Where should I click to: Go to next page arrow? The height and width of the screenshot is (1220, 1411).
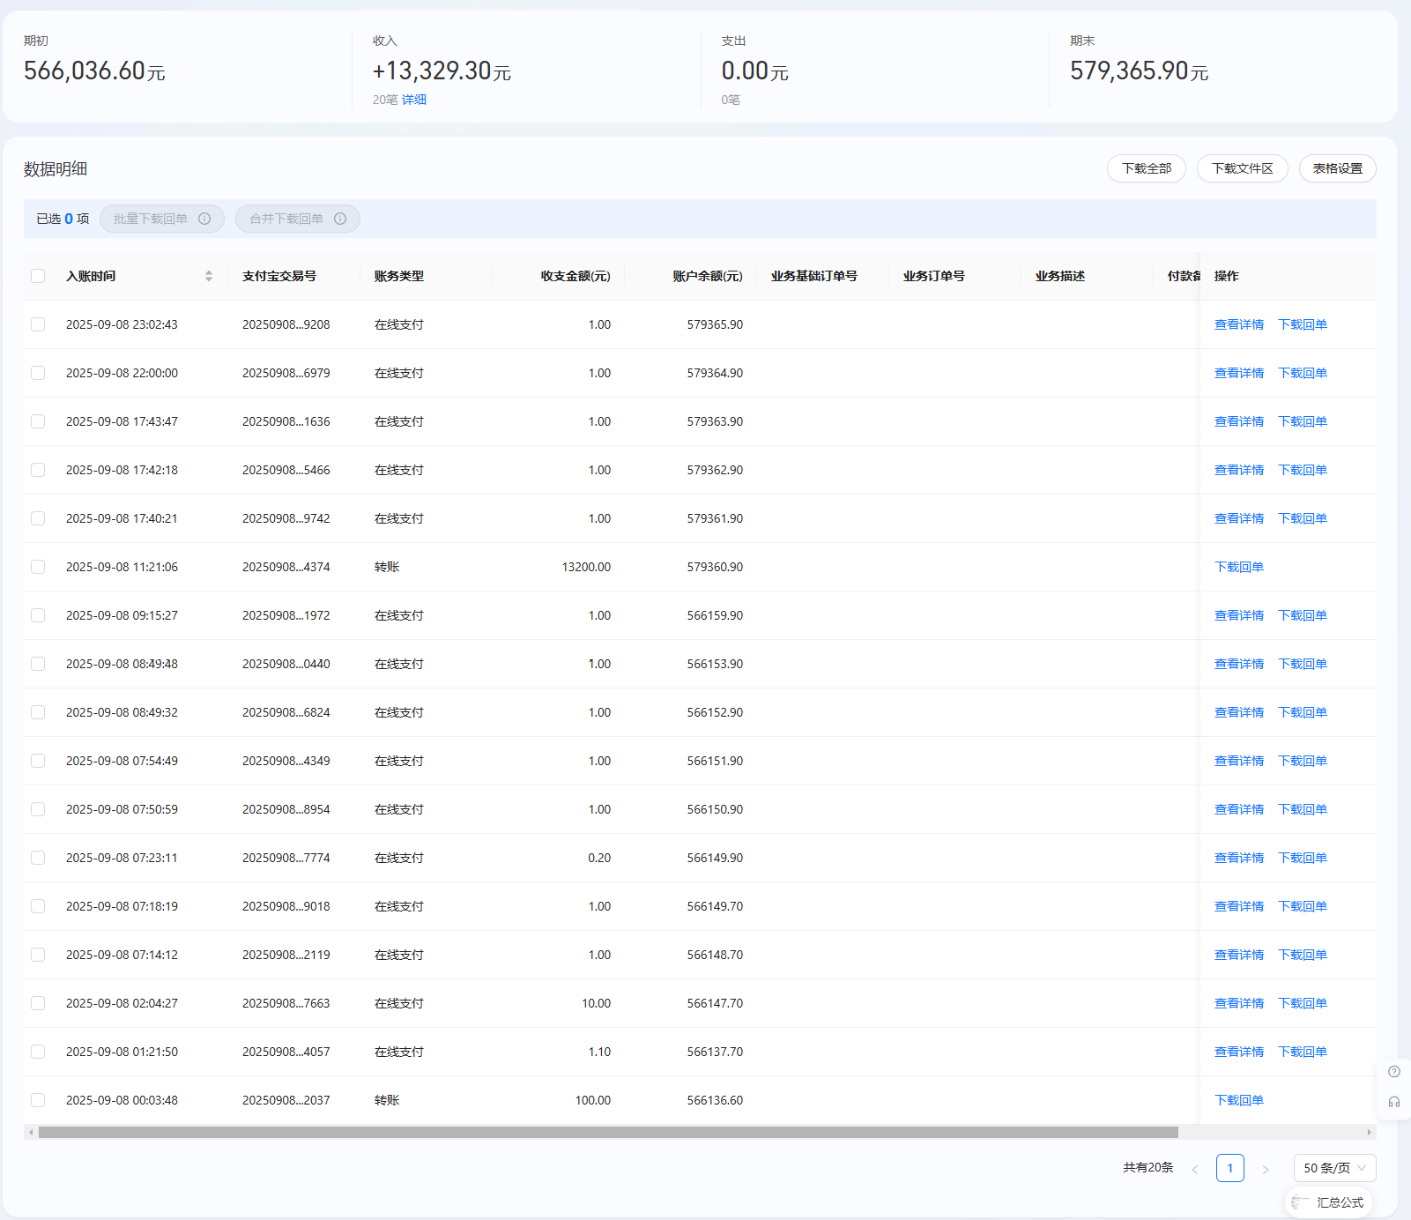[x=1265, y=1169]
